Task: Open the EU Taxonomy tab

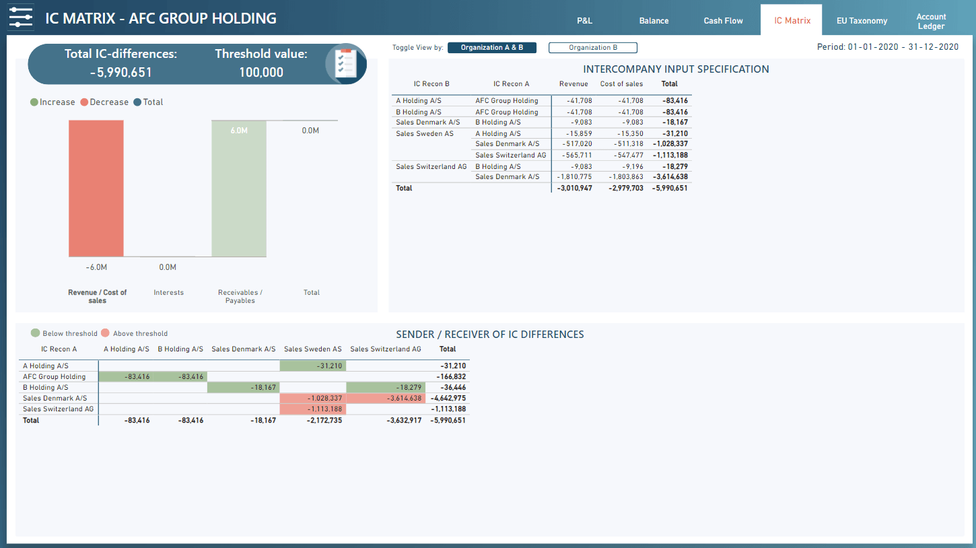Action: click(862, 21)
